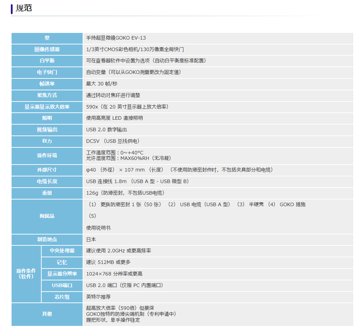Select the 芯片组 sub-label cell
The height and width of the screenshot is (328, 361).
(62, 297)
